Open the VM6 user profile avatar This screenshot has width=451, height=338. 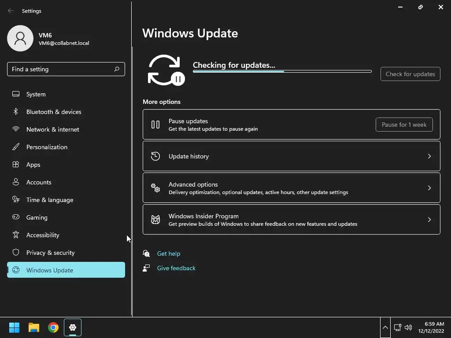[20, 38]
